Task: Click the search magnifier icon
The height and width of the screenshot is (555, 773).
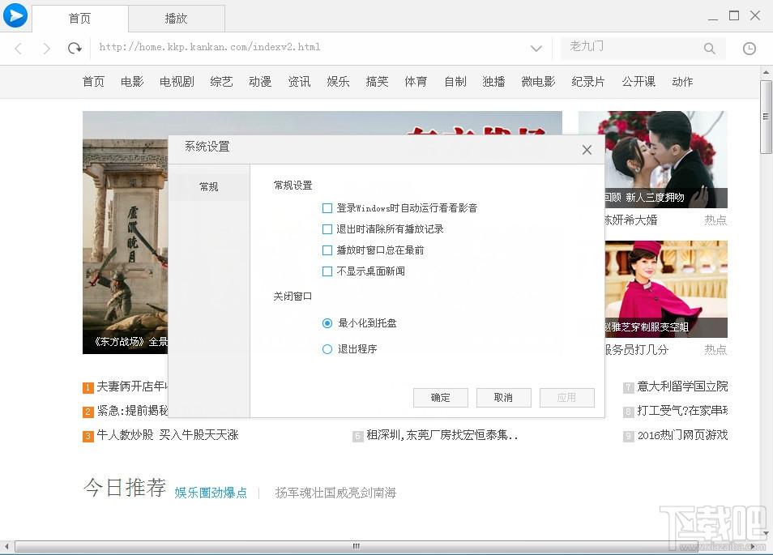Action: point(710,48)
